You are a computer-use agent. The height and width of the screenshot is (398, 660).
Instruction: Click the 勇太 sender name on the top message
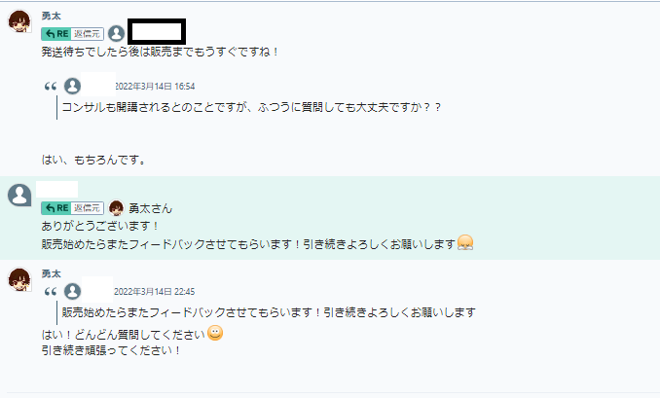[51, 17]
